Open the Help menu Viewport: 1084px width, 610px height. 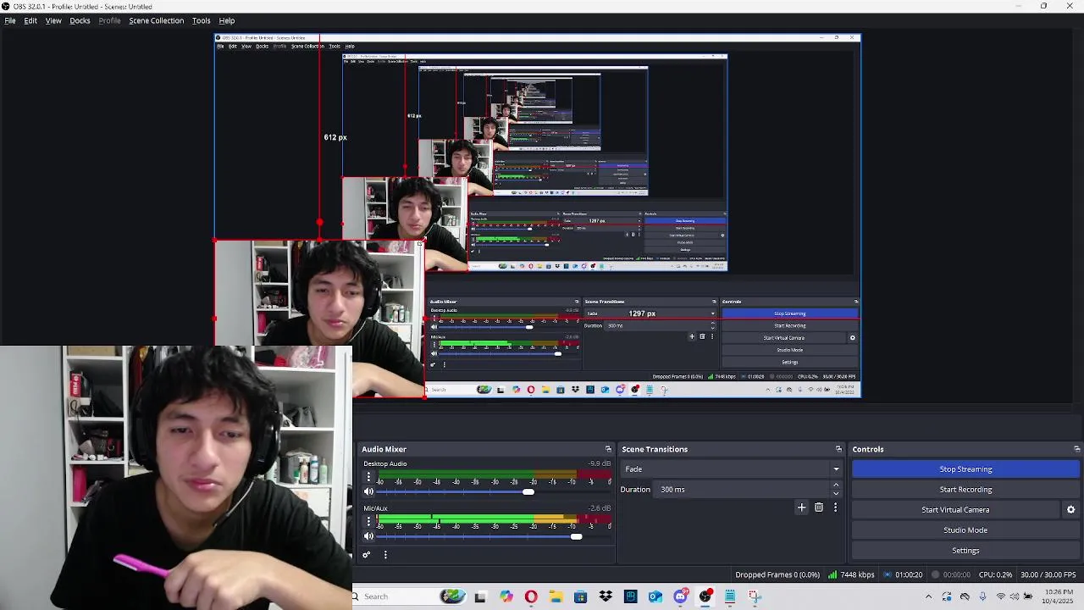(227, 20)
